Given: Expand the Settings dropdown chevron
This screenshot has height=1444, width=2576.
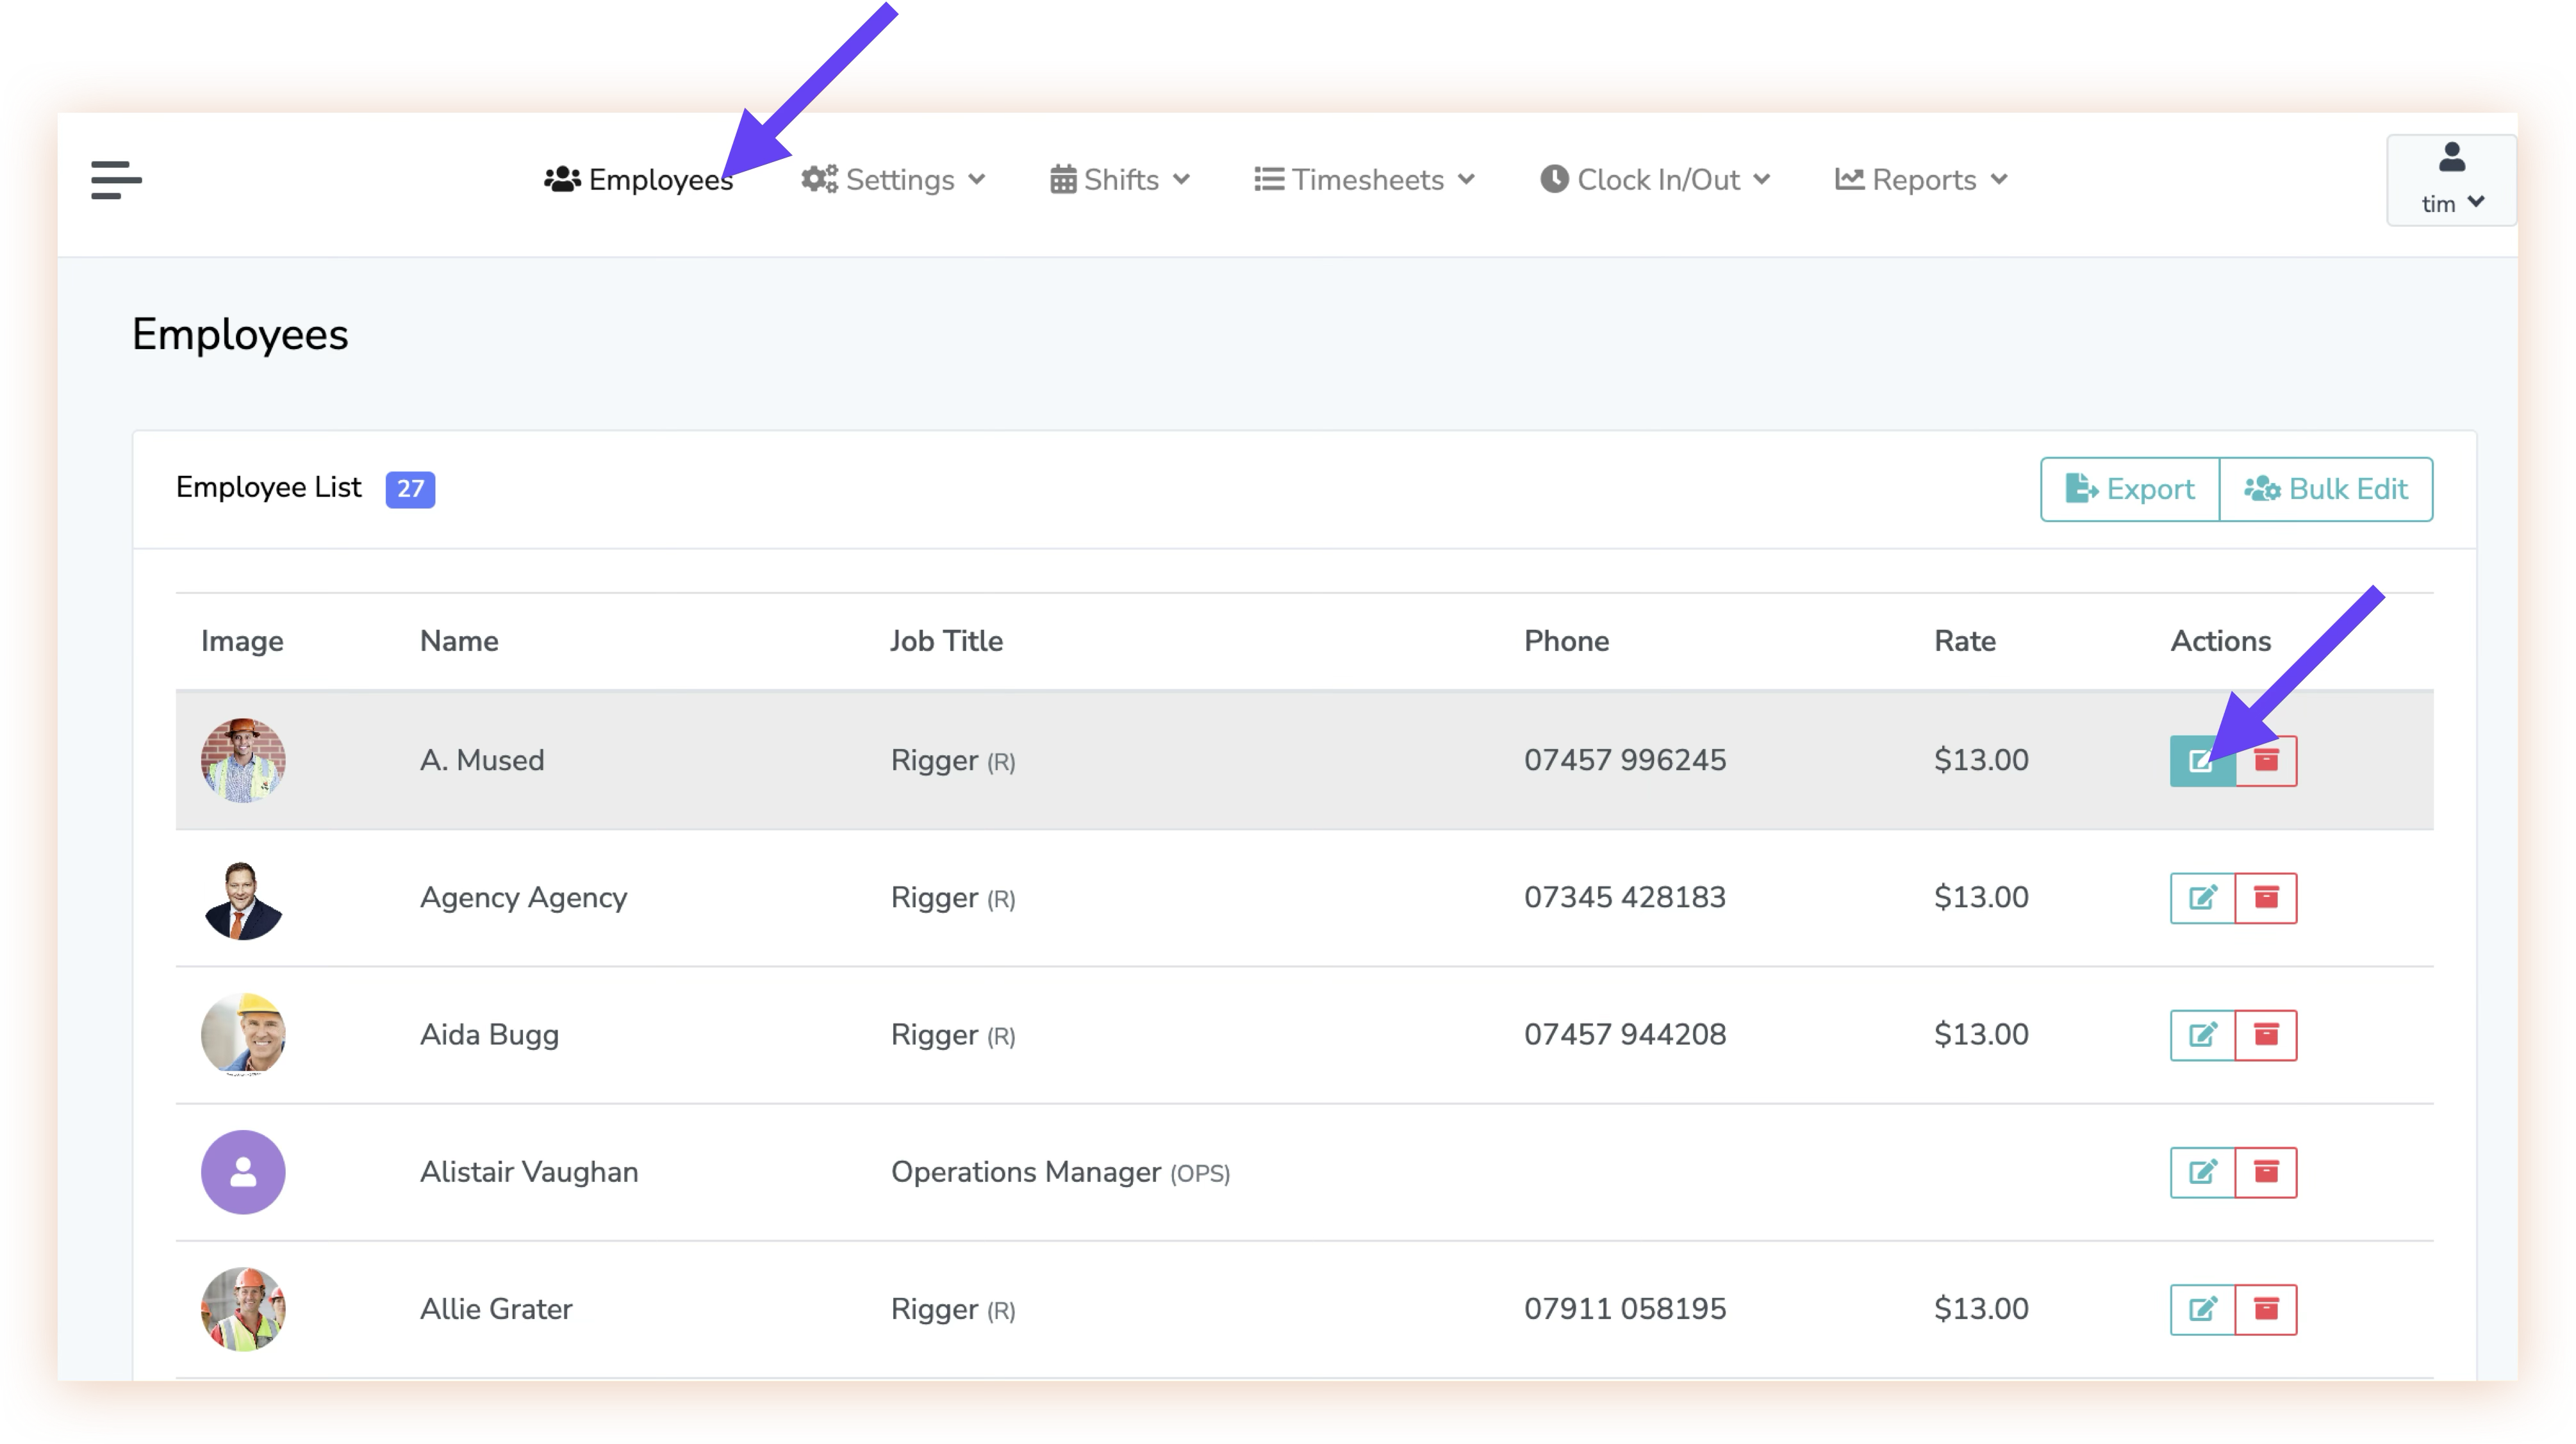Looking at the screenshot, I should [x=977, y=180].
